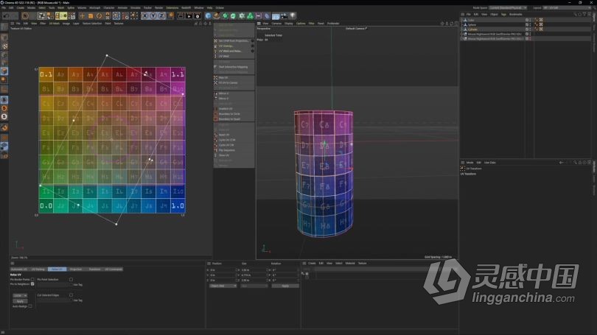The image size is (597, 335).
Task: Toggle Pin Point Selection checkbox
Action: coord(71,280)
